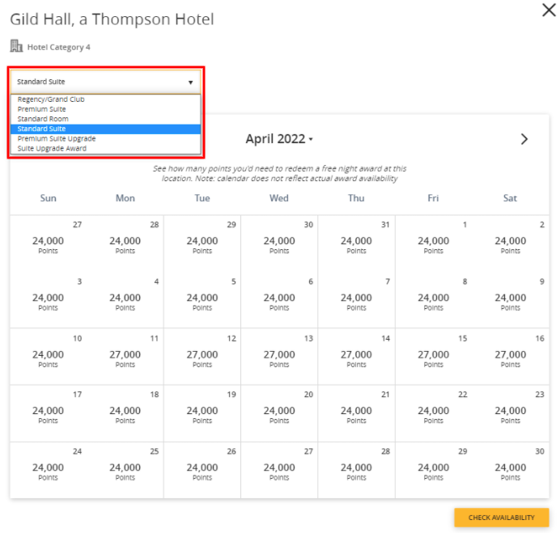The image size is (560, 533).
Task: Close the hotel points calendar dialog
Action: [548, 11]
